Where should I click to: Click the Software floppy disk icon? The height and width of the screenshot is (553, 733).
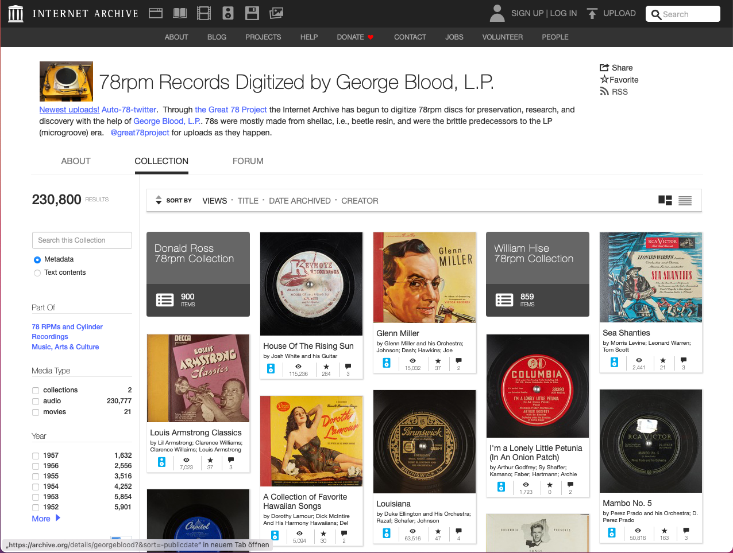(x=252, y=13)
